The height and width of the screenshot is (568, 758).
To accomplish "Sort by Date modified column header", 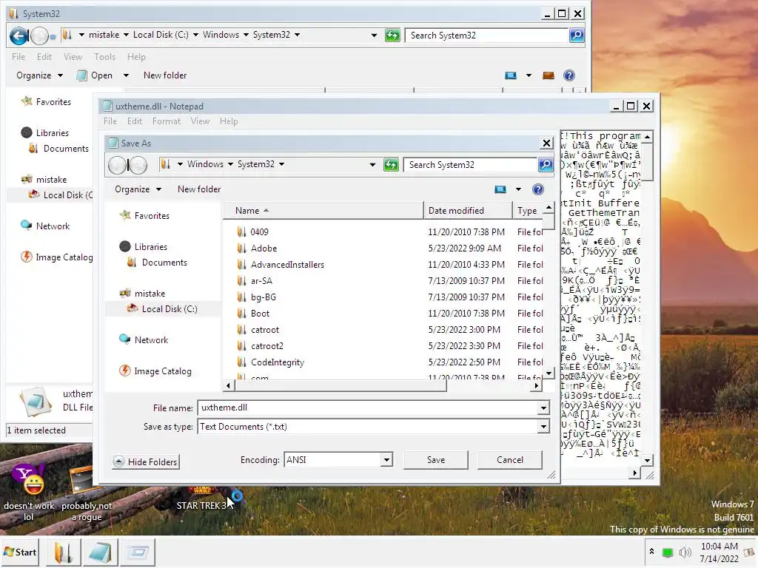I will pos(468,211).
